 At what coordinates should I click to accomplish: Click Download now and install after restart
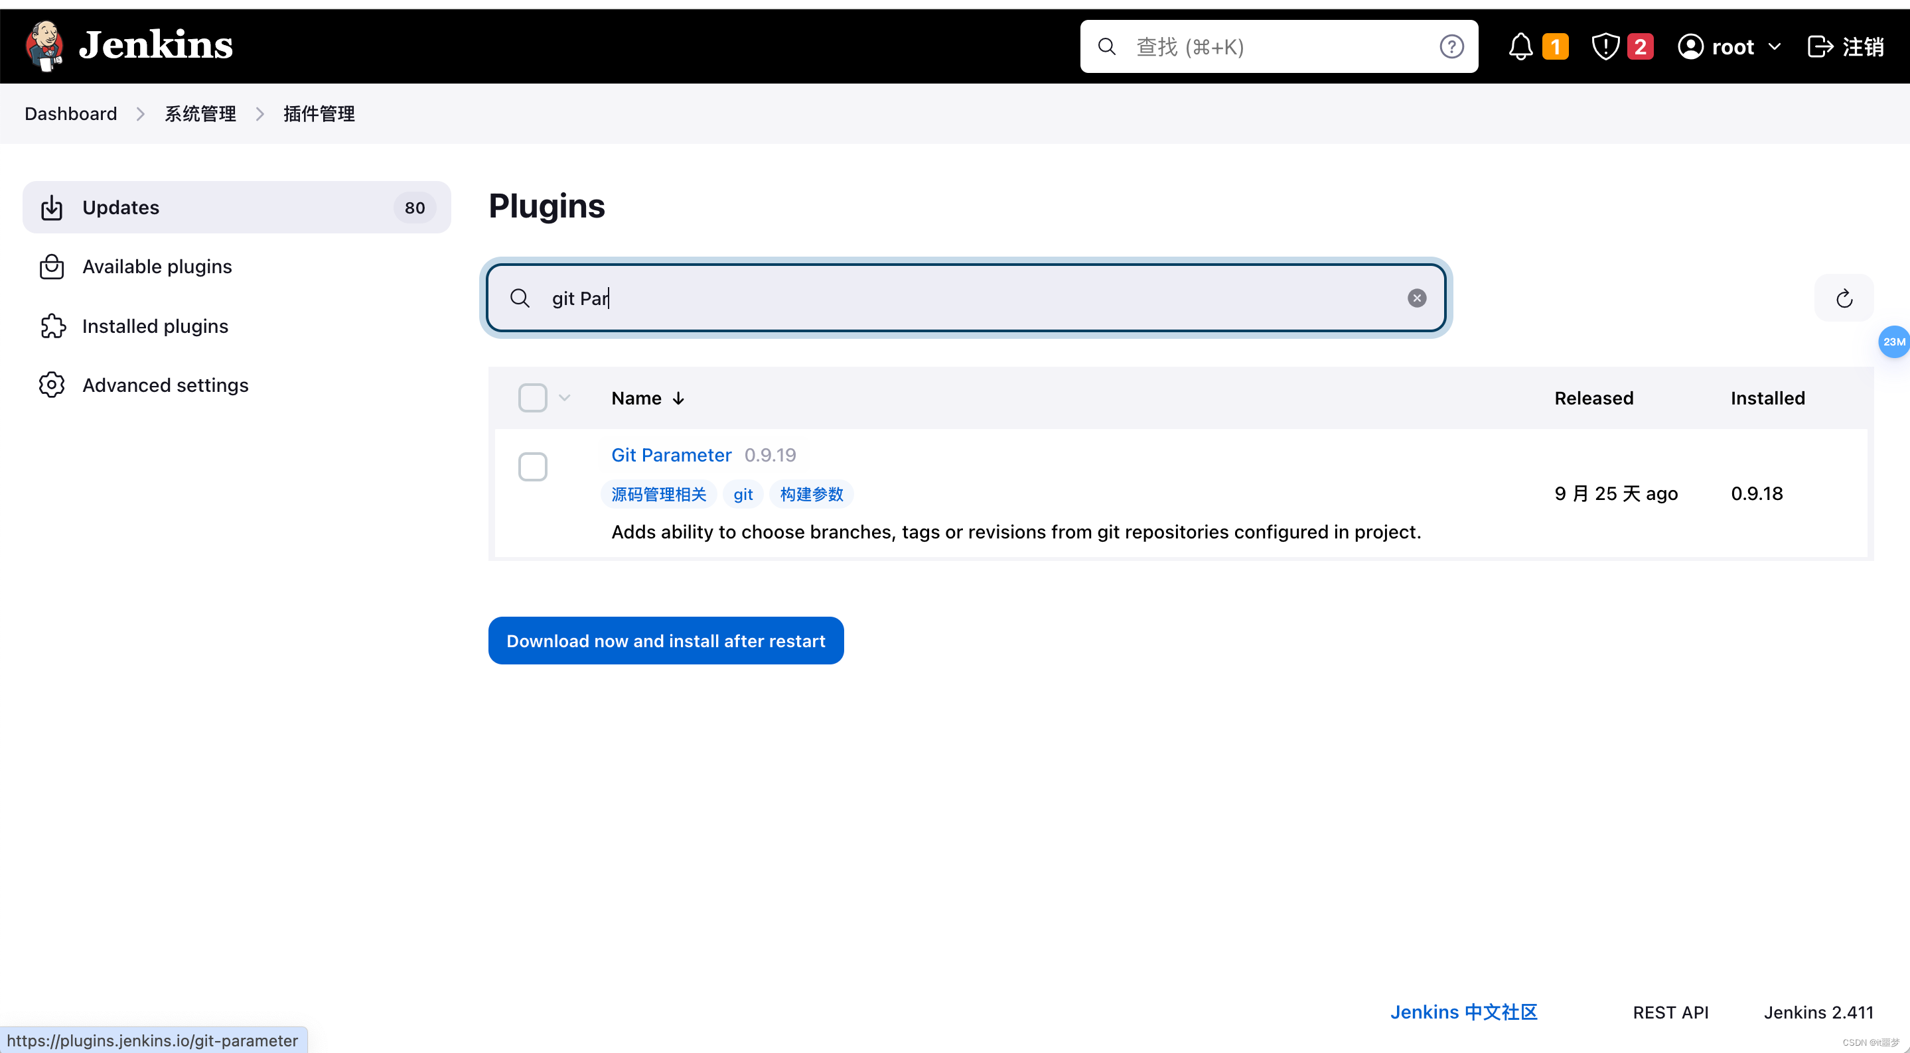pyautogui.click(x=666, y=641)
